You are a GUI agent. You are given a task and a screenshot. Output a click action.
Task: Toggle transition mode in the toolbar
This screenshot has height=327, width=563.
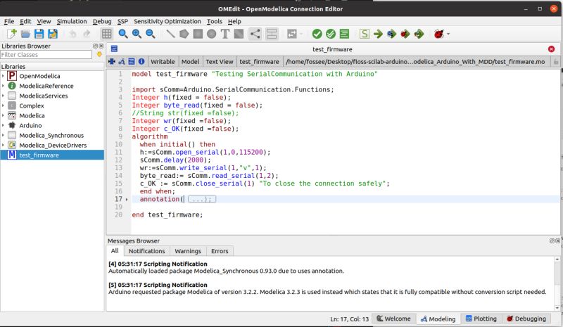pyautogui.click(x=272, y=34)
